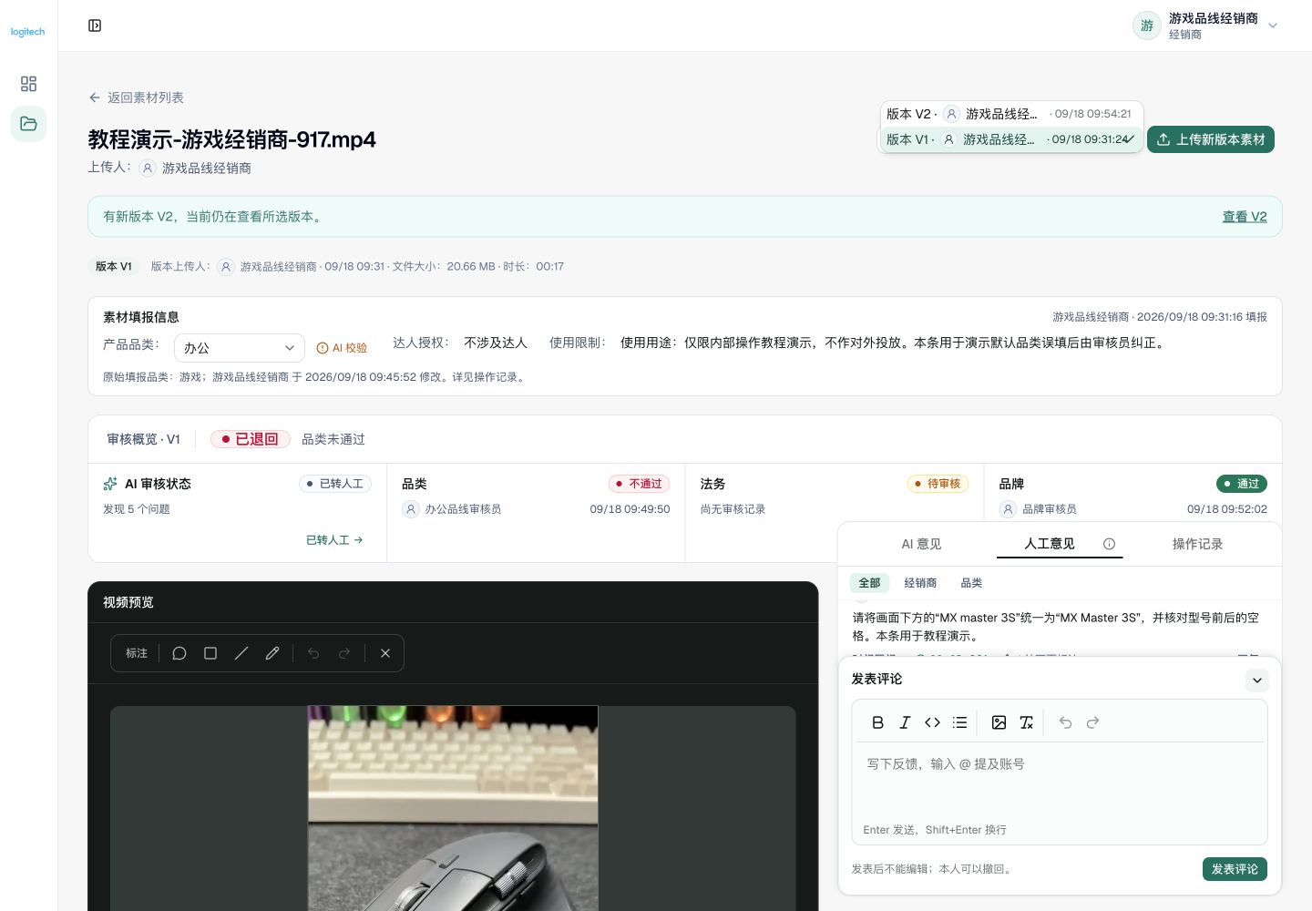Screen dimensions: 1312x911
Task: Click the user avatar 游
Action: (x=1146, y=26)
